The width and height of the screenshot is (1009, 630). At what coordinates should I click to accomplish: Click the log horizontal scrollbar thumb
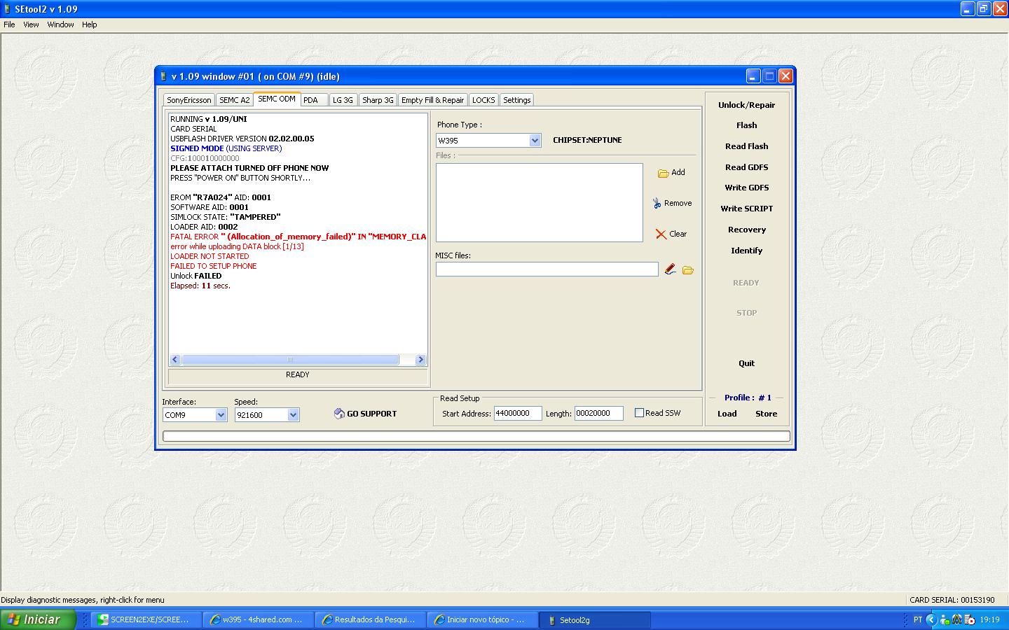[290, 360]
